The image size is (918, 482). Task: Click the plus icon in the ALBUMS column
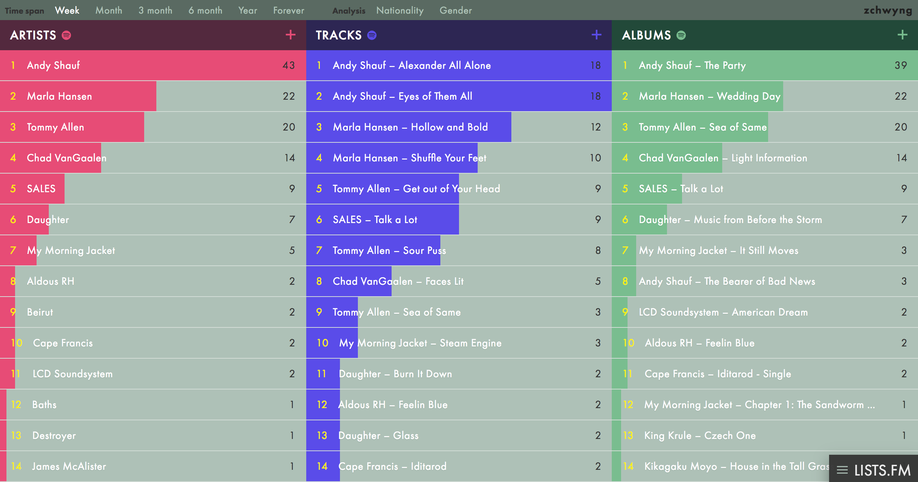click(x=902, y=35)
